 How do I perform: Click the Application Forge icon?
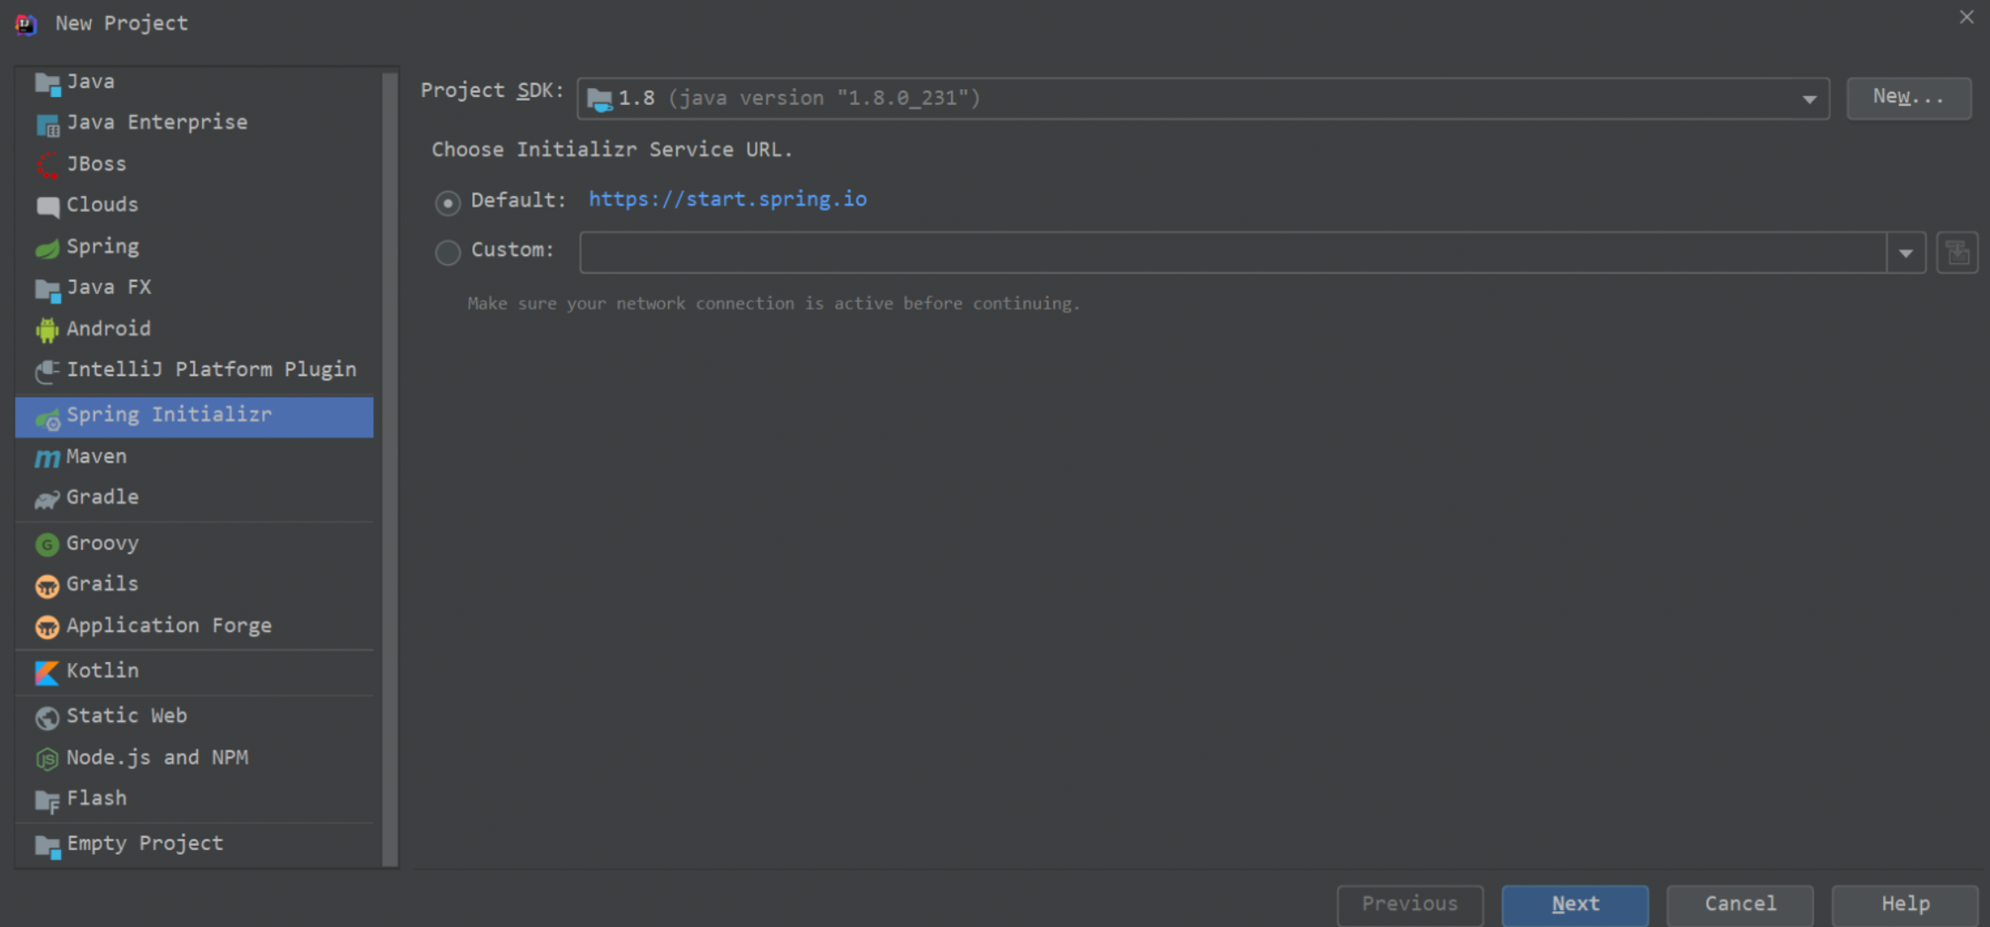pos(47,627)
